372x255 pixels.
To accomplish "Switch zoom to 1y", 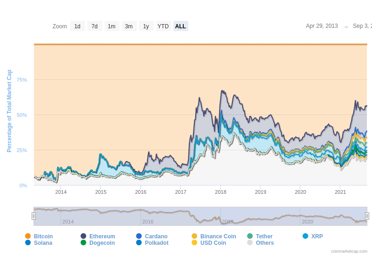I will [x=146, y=26].
